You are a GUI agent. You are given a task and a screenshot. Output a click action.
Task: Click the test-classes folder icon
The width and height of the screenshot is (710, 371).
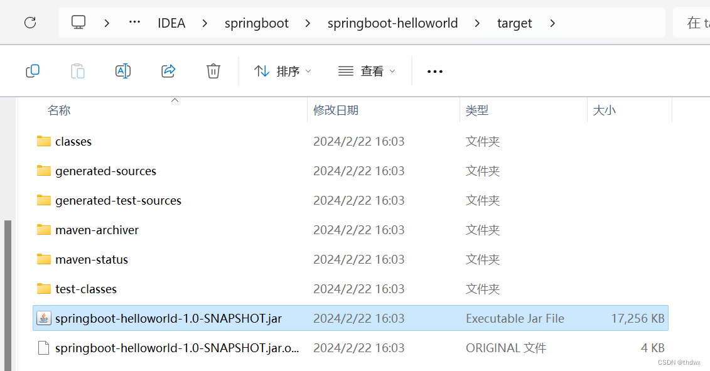pos(43,289)
